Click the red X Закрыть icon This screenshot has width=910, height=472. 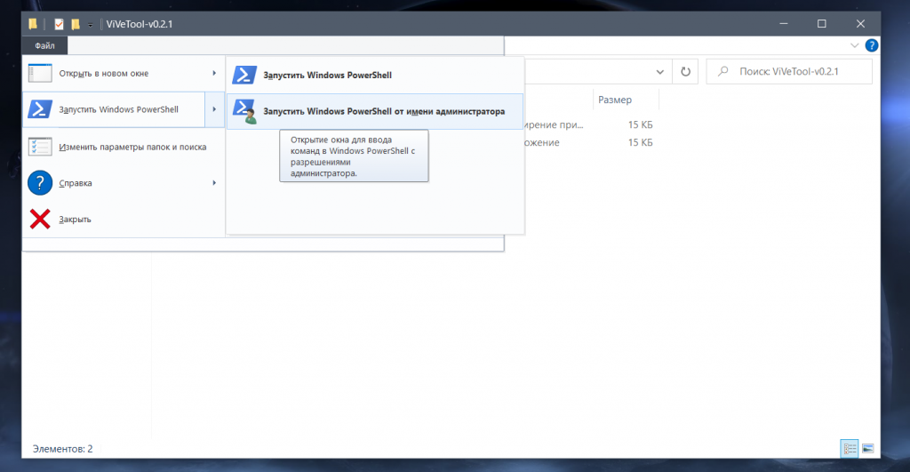[x=40, y=220]
